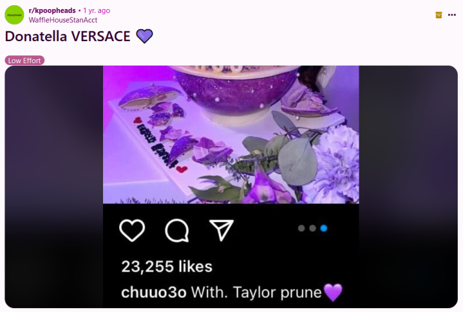Click the archived post box icon
Image resolution: width=463 pixels, height=312 pixels.
click(x=438, y=15)
